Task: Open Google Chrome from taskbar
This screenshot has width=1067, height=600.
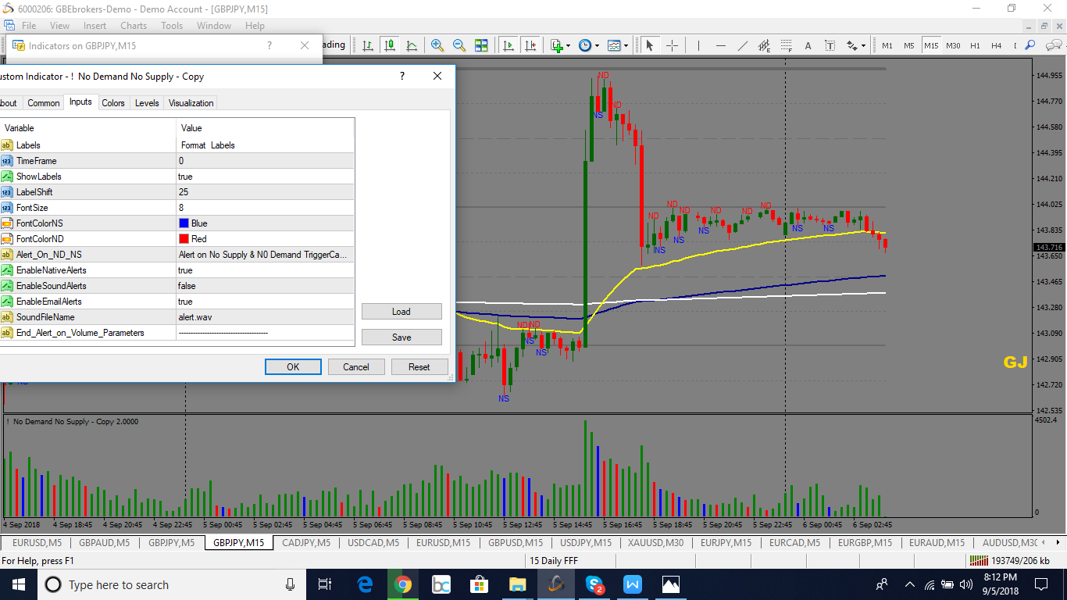Action: (x=403, y=584)
